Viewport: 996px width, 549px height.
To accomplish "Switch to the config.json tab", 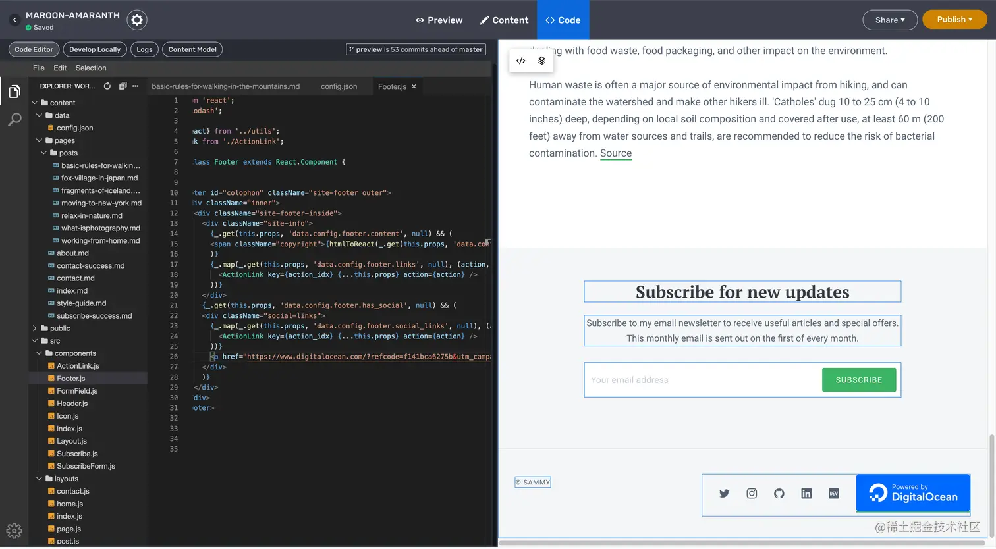I will [x=339, y=86].
